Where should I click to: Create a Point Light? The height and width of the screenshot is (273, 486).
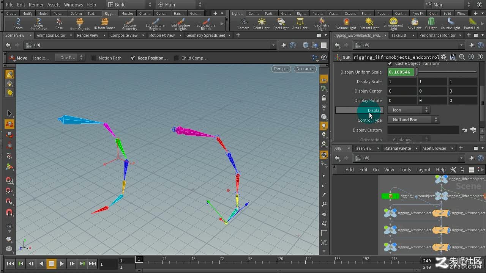pyautogui.click(x=262, y=24)
